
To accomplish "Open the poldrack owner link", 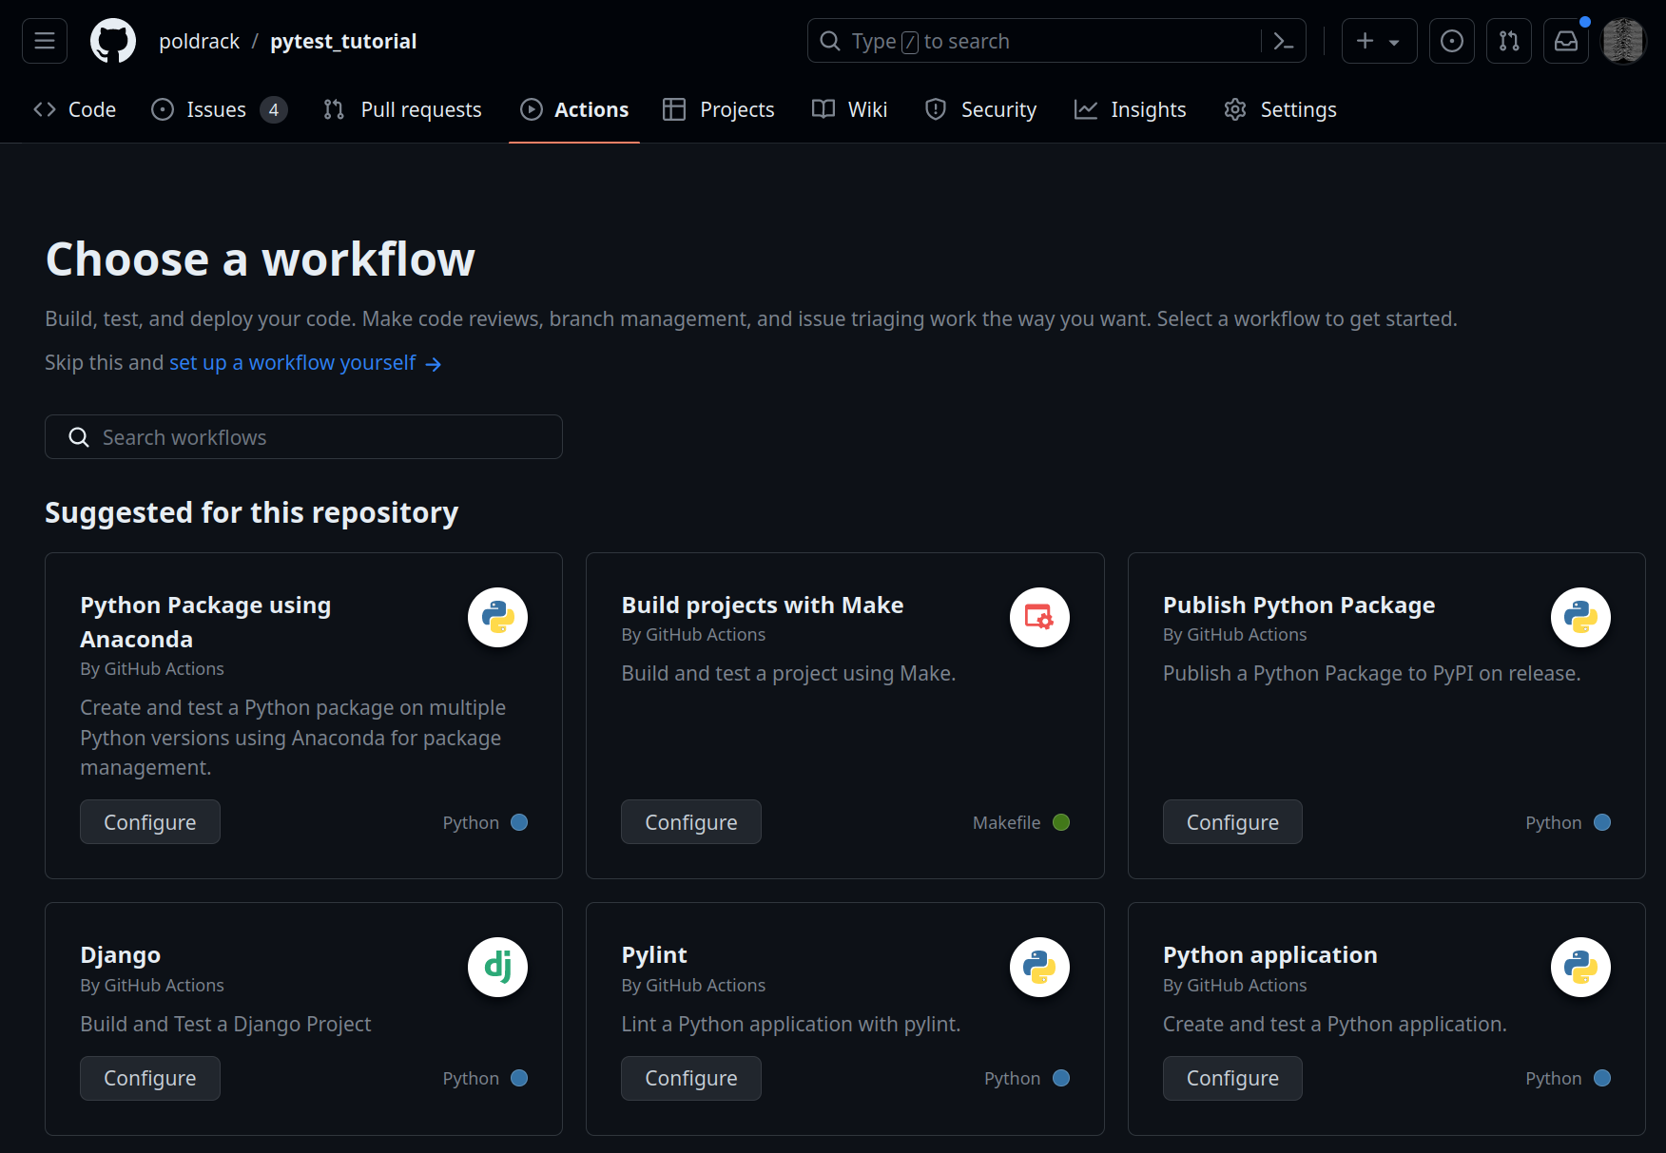I will 200,42.
